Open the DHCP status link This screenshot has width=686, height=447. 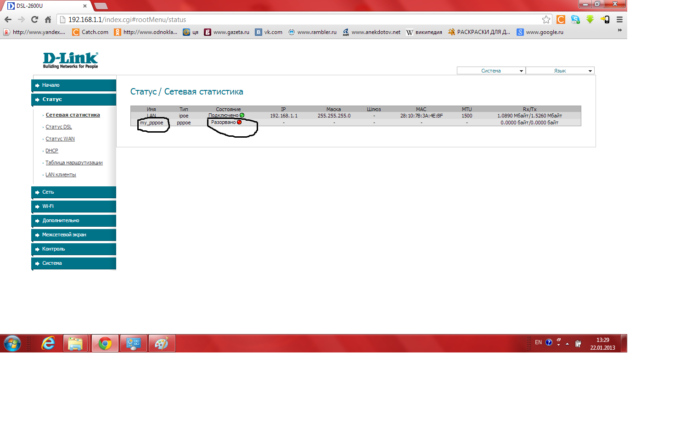52,151
